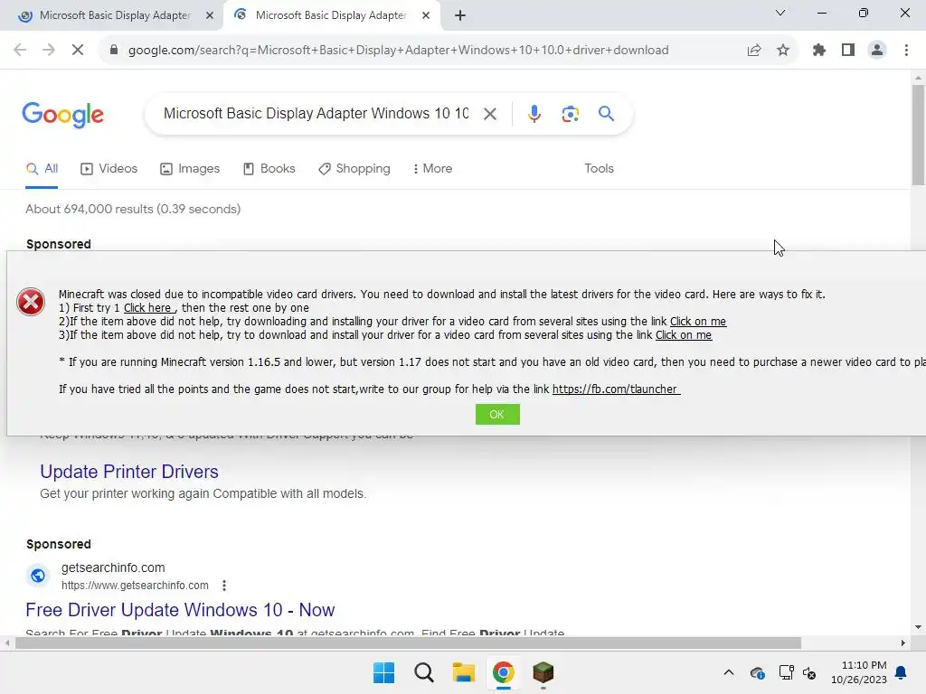The height and width of the screenshot is (694, 926).
Task: Click the Minecraft block taskbar icon
Action: click(543, 672)
